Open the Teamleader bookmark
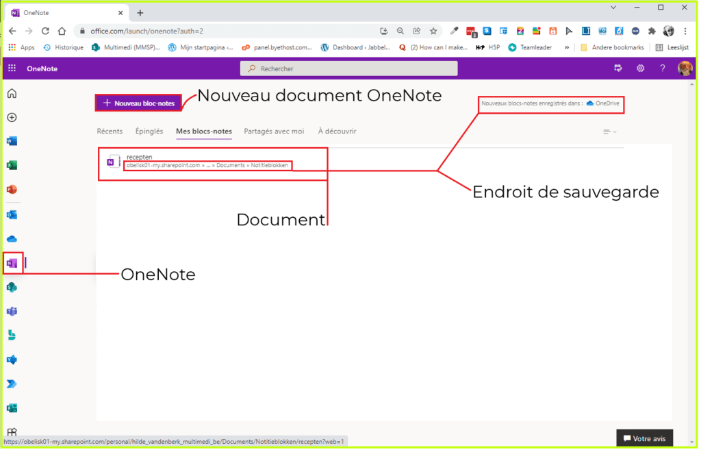 click(x=530, y=47)
